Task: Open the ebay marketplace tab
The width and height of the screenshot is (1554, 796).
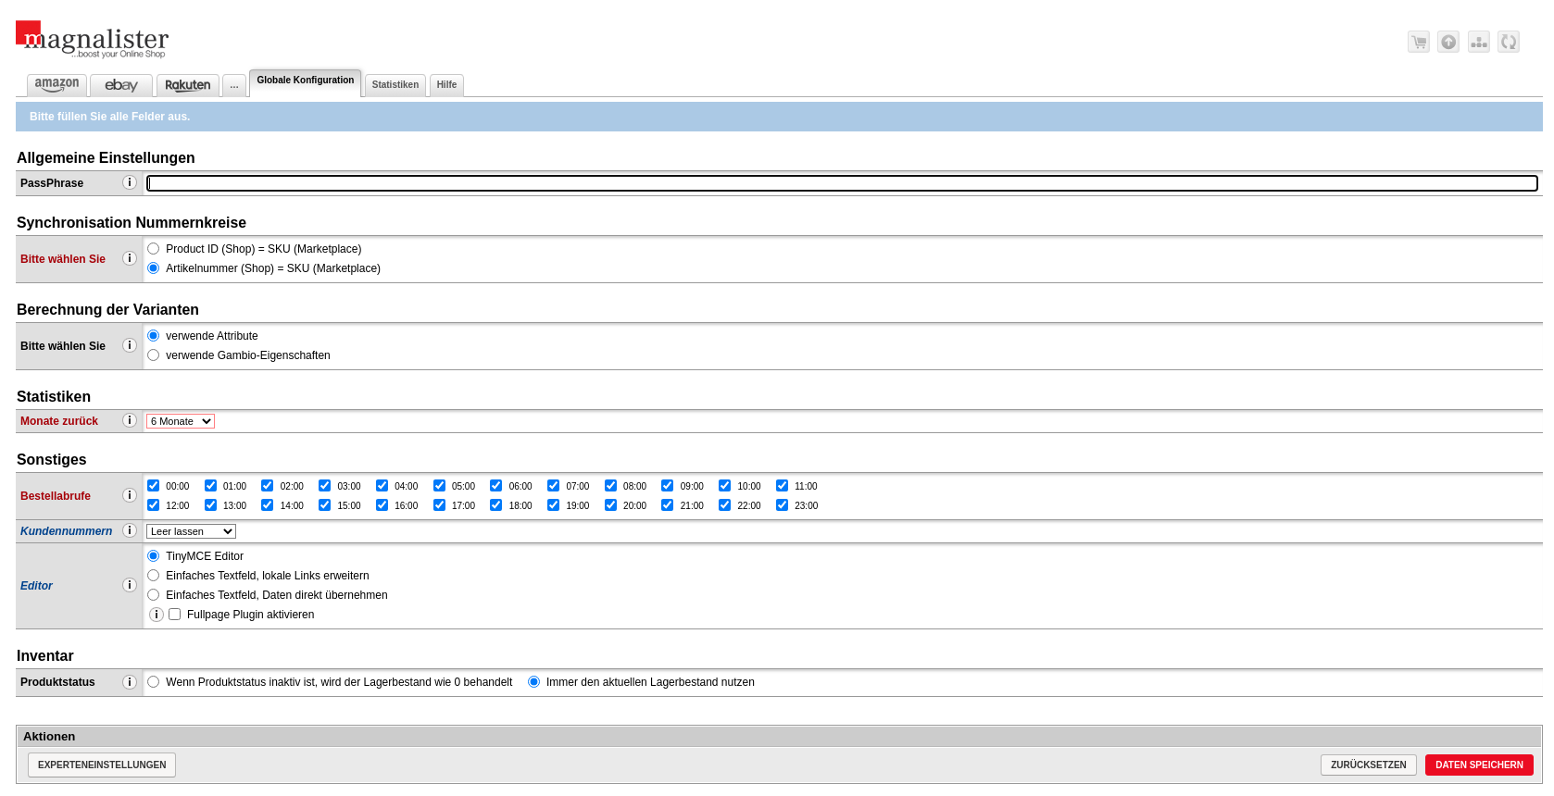Action: (x=121, y=85)
